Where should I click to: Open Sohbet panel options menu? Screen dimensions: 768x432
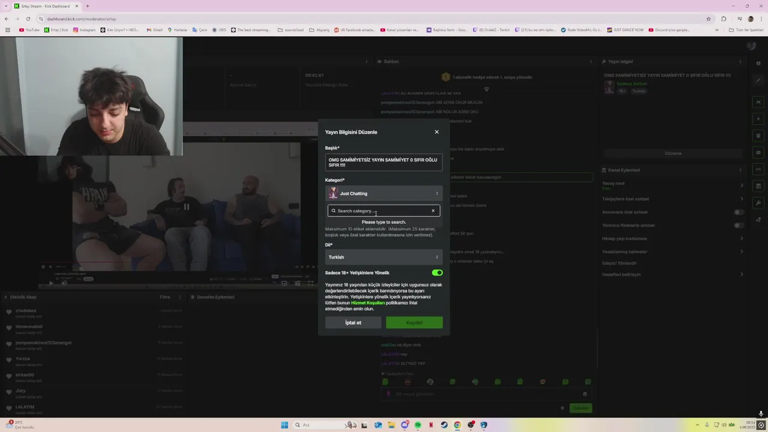pos(592,62)
